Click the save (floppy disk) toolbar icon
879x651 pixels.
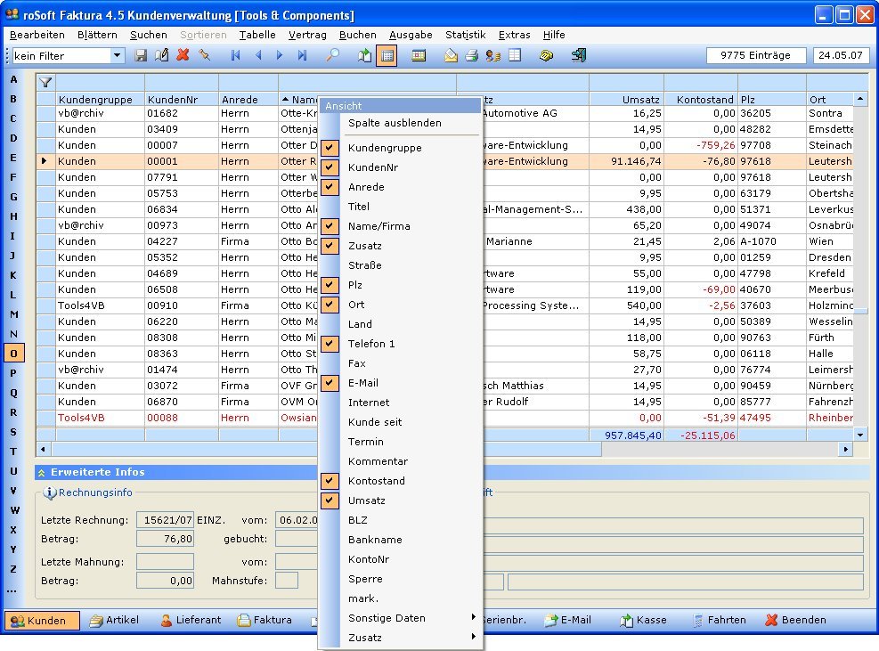(141, 55)
